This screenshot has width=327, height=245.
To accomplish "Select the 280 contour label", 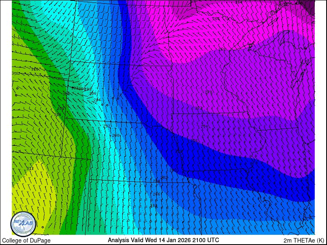I will (x=173, y=170).
